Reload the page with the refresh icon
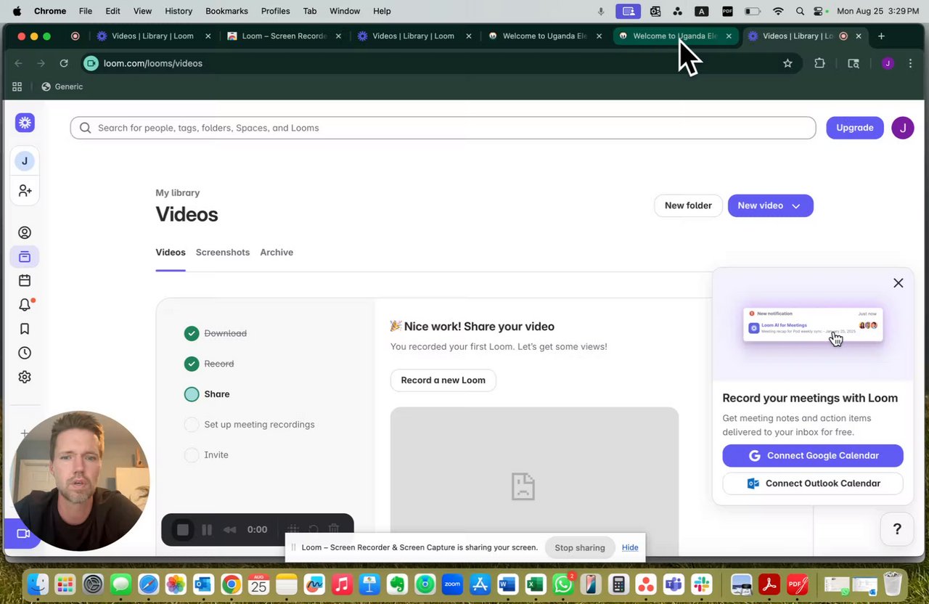929x604 pixels. pyautogui.click(x=64, y=63)
